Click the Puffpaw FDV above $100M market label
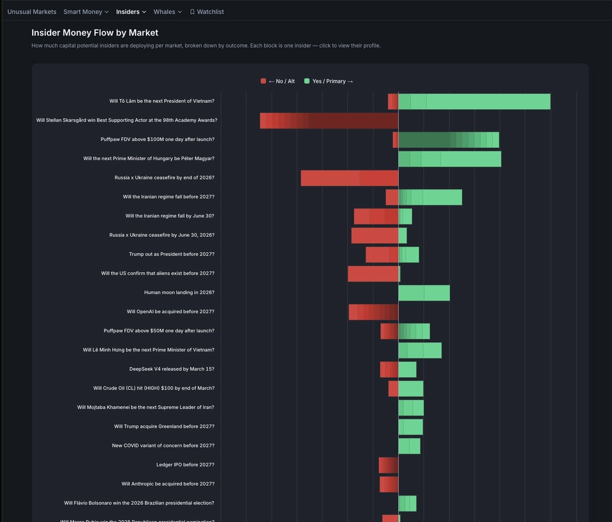The height and width of the screenshot is (522, 612). click(158, 139)
